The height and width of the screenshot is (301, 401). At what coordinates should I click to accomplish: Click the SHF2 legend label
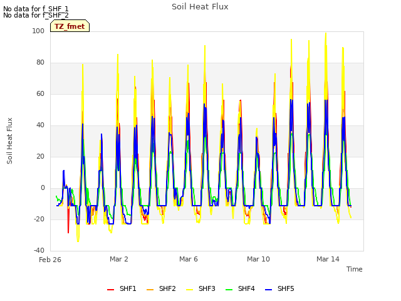point(167,288)
